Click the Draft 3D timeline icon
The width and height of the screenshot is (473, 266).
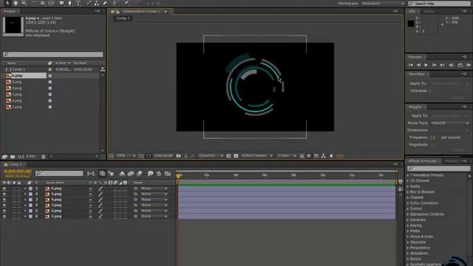112,174
